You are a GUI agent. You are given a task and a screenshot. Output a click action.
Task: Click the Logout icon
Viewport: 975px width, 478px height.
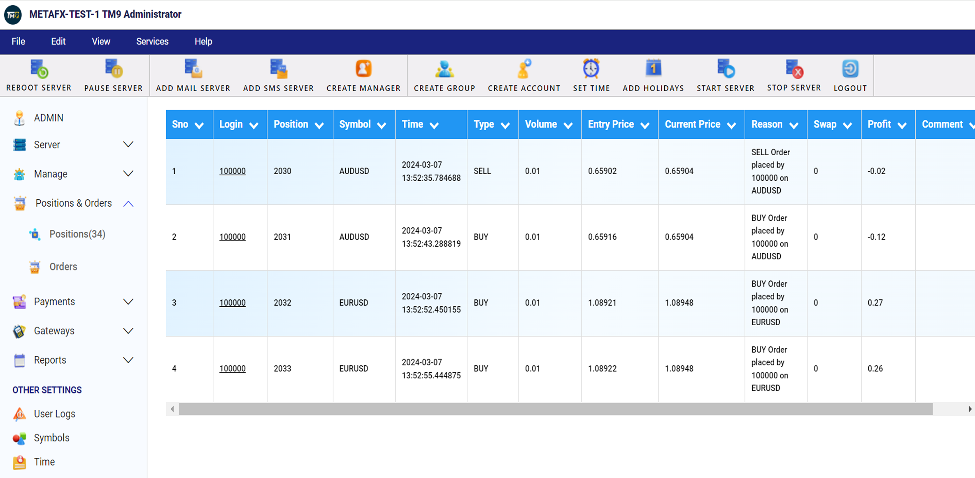point(850,69)
